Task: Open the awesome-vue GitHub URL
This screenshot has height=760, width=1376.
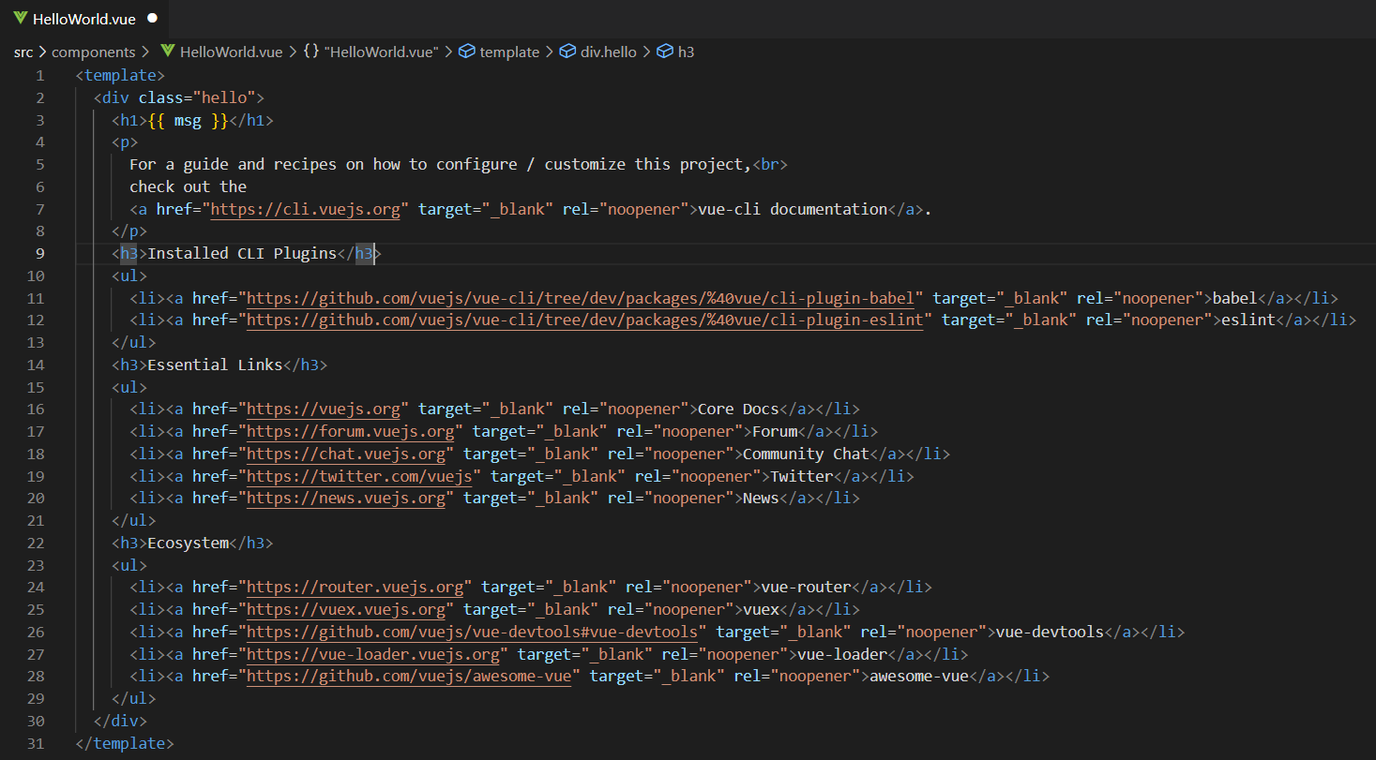Action: [x=409, y=677]
